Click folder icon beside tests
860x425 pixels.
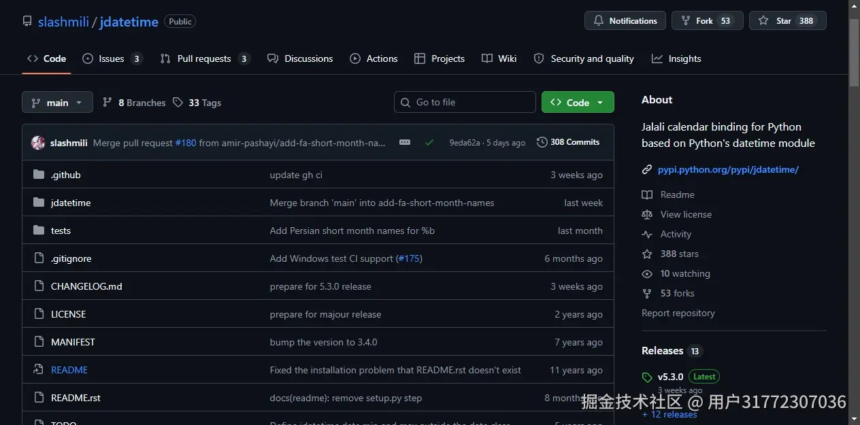click(39, 231)
